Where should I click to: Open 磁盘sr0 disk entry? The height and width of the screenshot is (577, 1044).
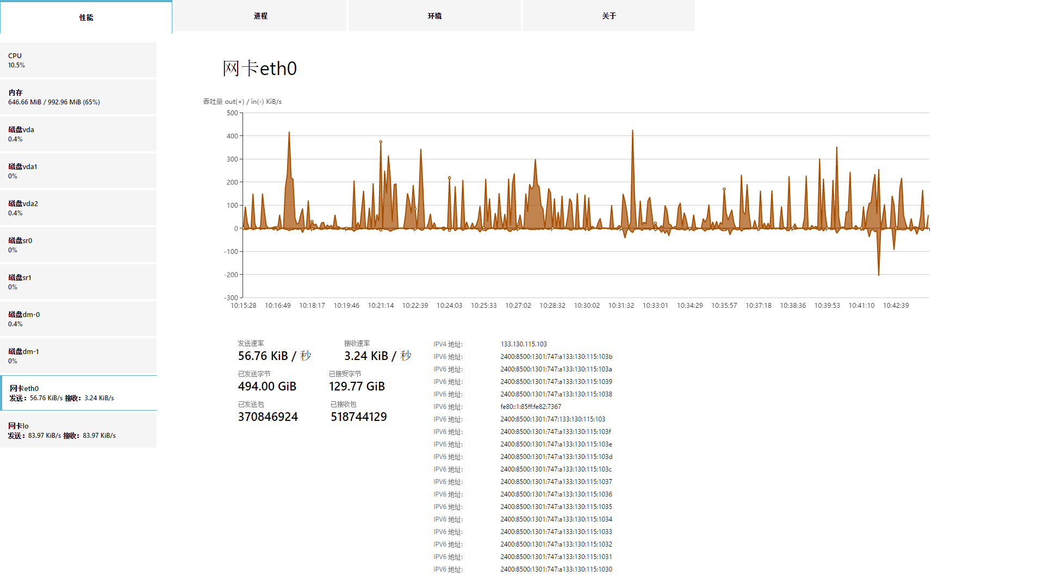78,245
